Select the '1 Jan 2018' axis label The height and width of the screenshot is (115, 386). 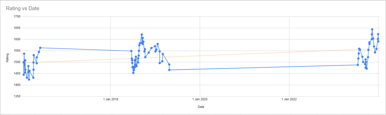tap(111, 99)
